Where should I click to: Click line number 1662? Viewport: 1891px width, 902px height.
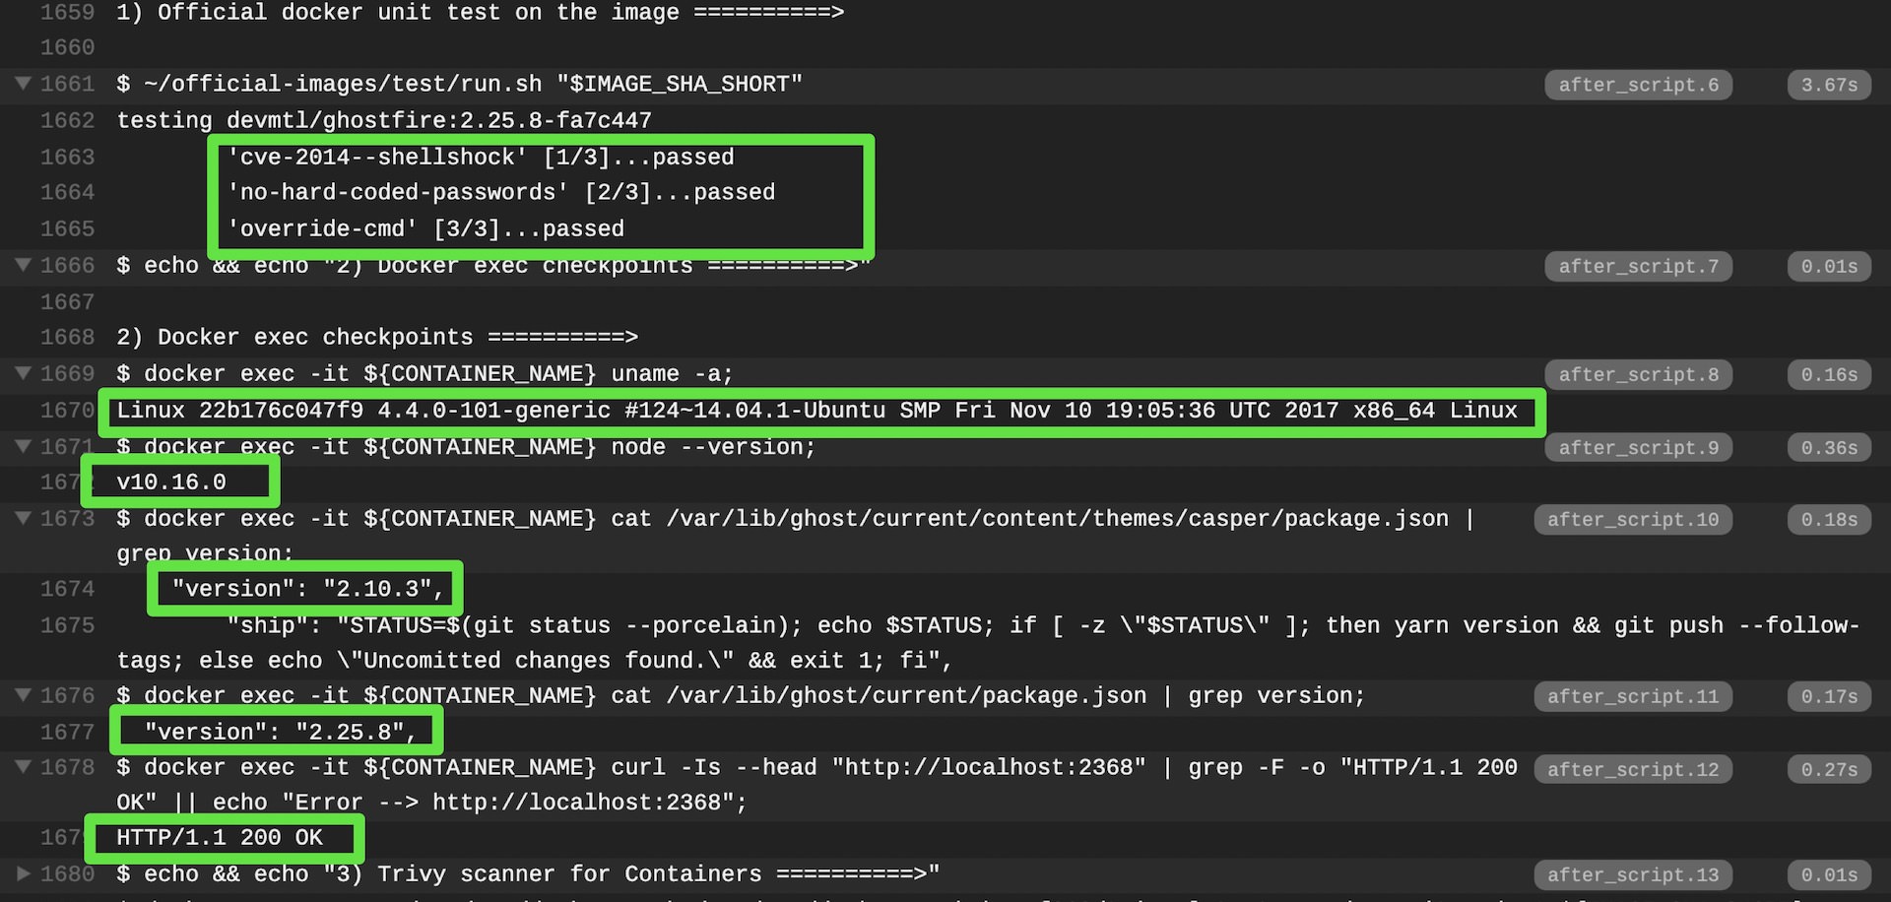(67, 120)
